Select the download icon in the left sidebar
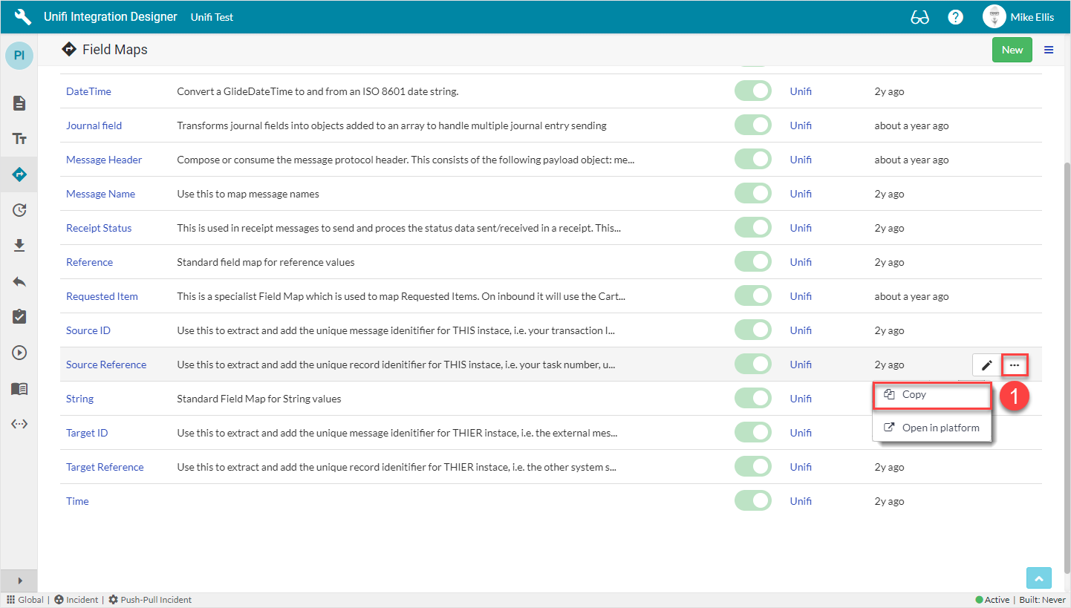Screen dimensions: 1071x608 coord(19,246)
